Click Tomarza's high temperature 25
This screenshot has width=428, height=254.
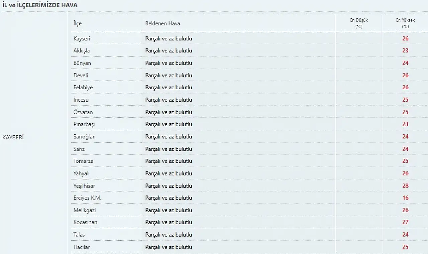point(405,161)
